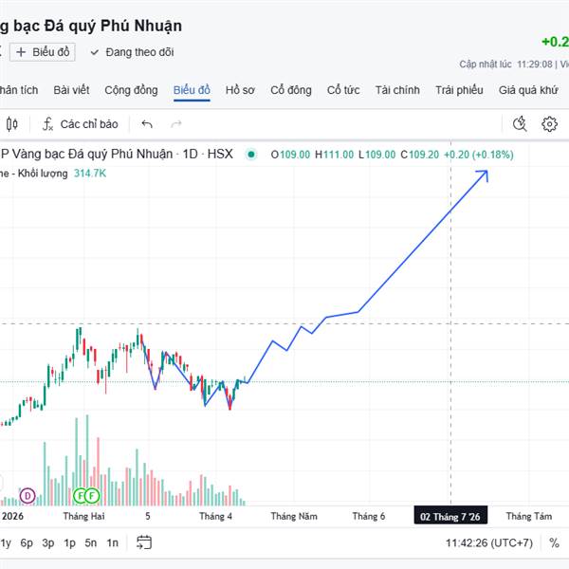Click the redo arrow icon
The width and height of the screenshot is (569, 569).
(x=175, y=123)
